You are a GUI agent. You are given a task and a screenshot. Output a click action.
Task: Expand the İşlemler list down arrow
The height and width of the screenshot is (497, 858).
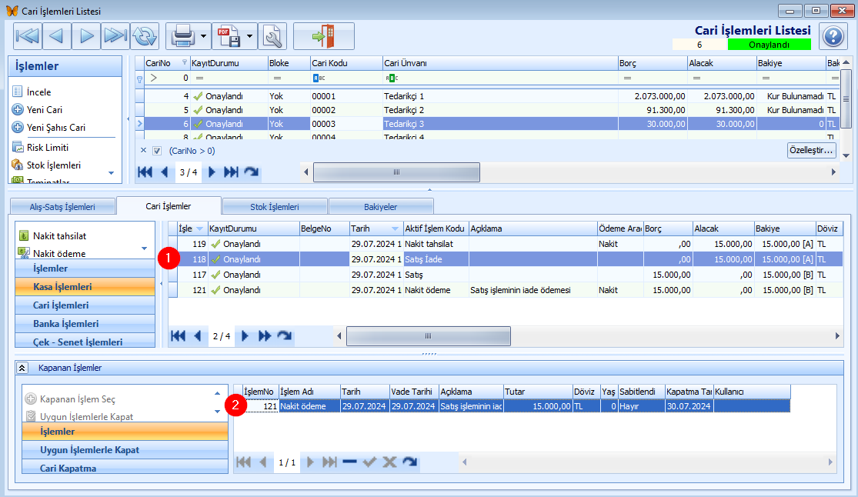coord(112,173)
